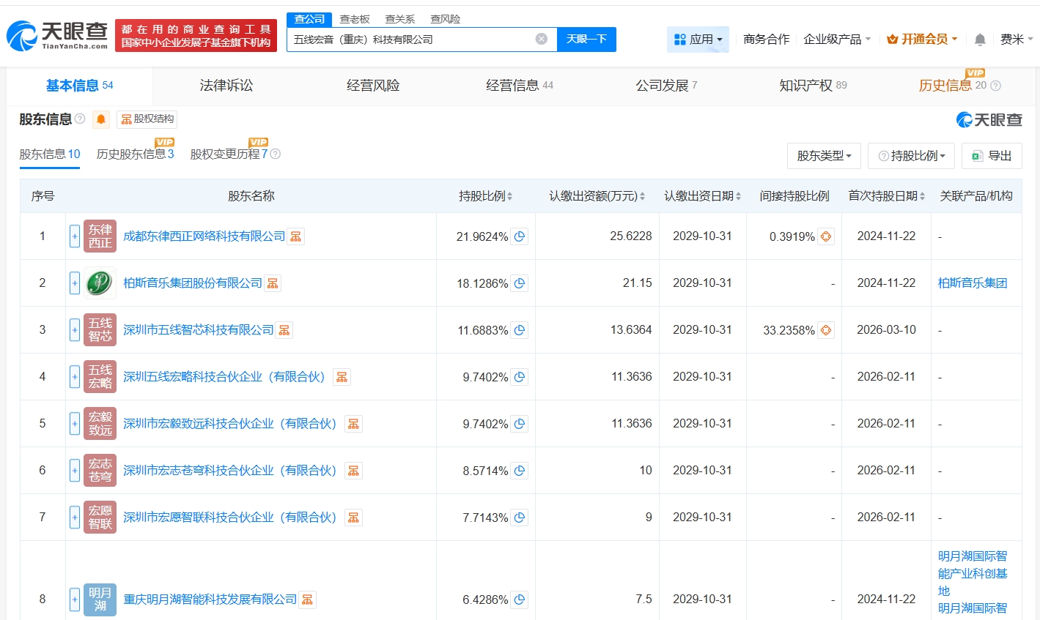Expand row 7 深圳市宏愿智联 details
1040x620 pixels.
(x=75, y=518)
